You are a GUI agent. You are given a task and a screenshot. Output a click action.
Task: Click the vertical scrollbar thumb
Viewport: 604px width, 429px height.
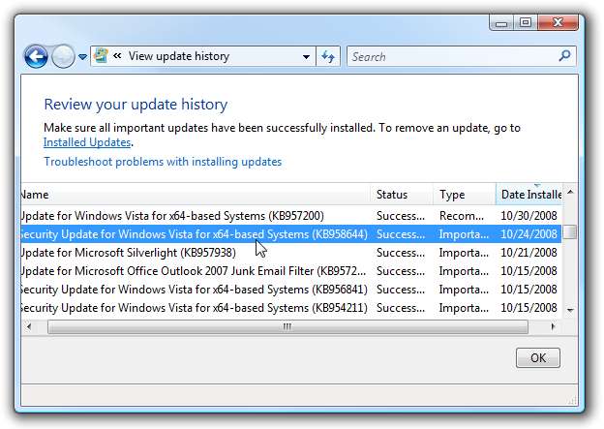[x=570, y=232]
